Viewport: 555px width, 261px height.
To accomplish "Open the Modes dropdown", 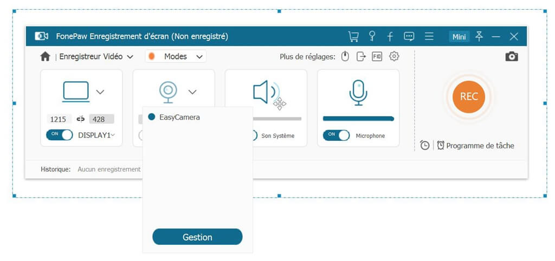I will pos(176,56).
